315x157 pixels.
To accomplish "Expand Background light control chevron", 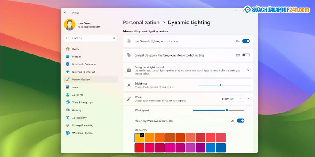I will pyautogui.click(x=248, y=70).
